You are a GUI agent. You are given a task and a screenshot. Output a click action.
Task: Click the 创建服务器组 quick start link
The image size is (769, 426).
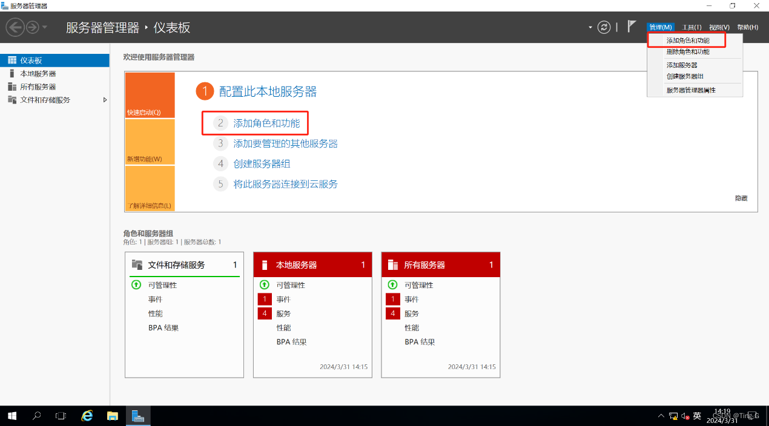tap(262, 163)
